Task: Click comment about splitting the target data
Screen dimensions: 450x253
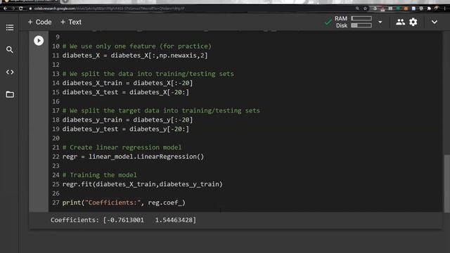Action: click(161, 110)
